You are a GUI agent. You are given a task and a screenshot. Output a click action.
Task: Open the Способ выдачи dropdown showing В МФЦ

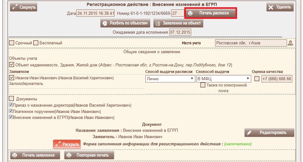[x=223, y=79]
